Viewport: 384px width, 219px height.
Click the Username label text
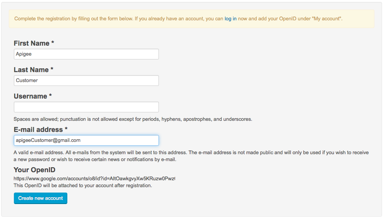pos(30,96)
